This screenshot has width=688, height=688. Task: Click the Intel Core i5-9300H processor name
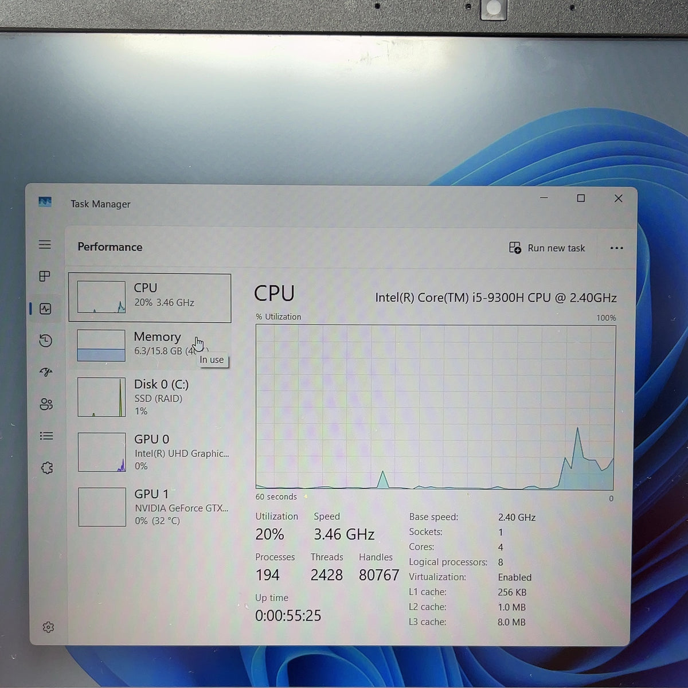[x=496, y=298]
